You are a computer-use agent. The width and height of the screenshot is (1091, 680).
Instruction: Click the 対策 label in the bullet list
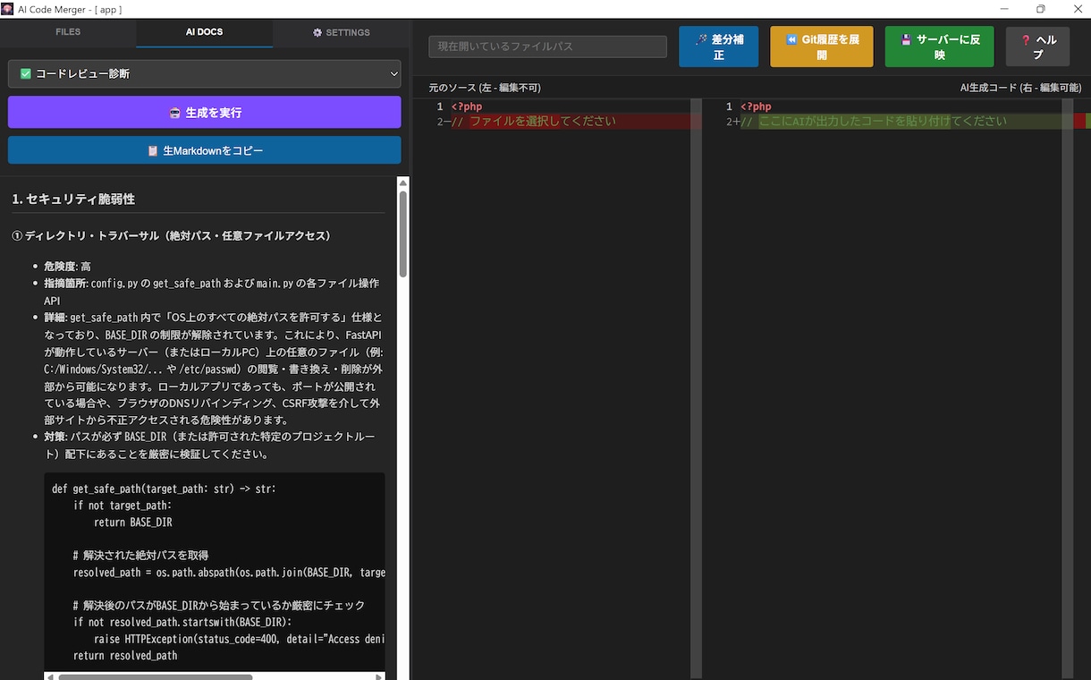[x=55, y=437]
